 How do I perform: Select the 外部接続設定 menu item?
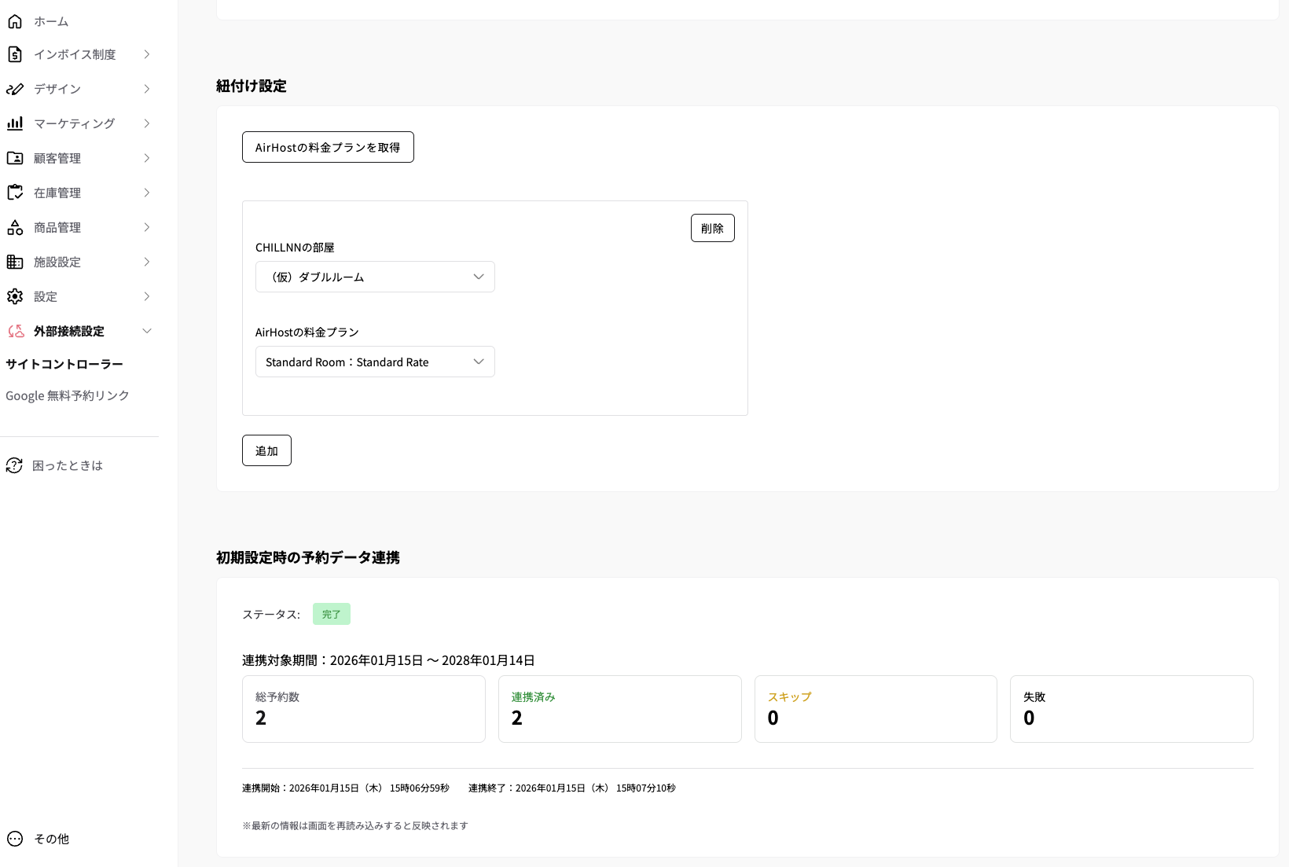69,331
